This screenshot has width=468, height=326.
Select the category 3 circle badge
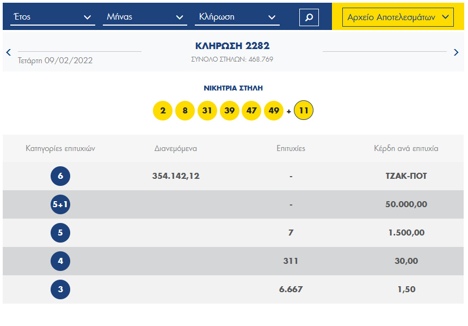click(60, 289)
